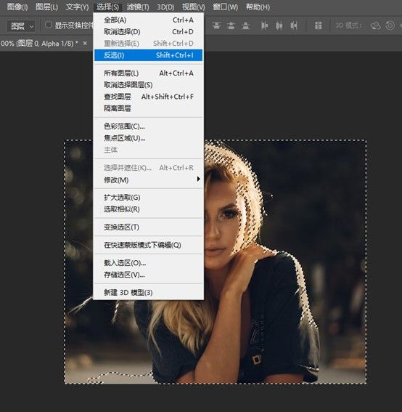Close the document tab 图层 0, Alpha 1/8
This screenshot has height=412, width=402.
coord(85,43)
